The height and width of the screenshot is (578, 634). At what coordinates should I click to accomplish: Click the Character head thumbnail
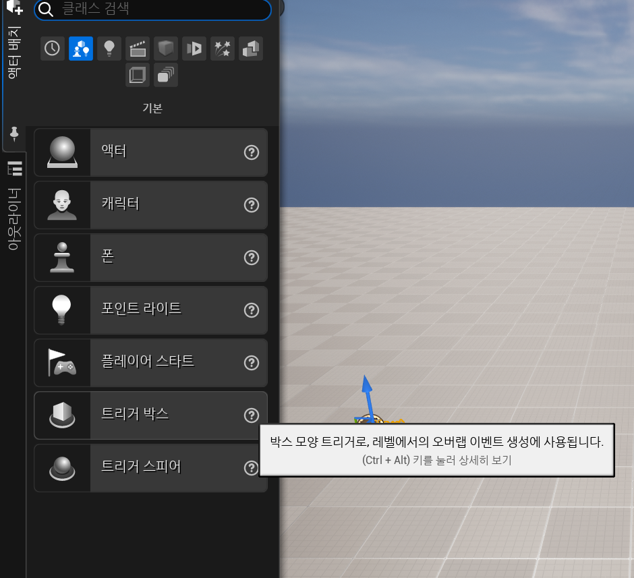point(62,205)
